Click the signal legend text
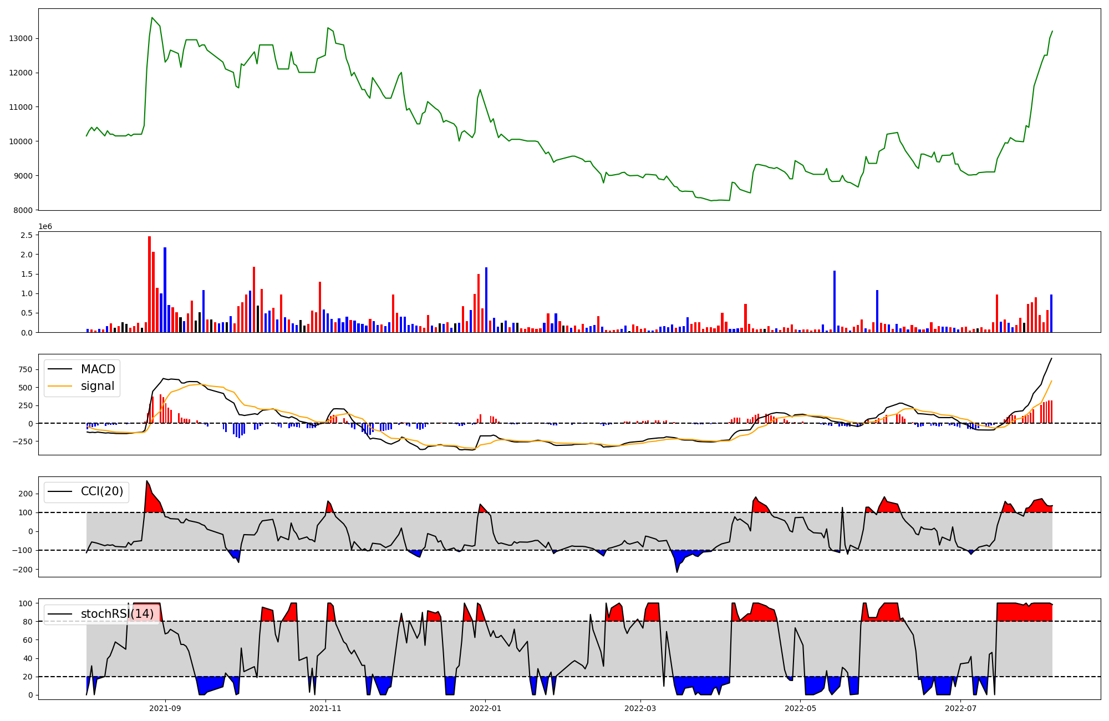The width and height of the screenshot is (1109, 721). tap(98, 386)
